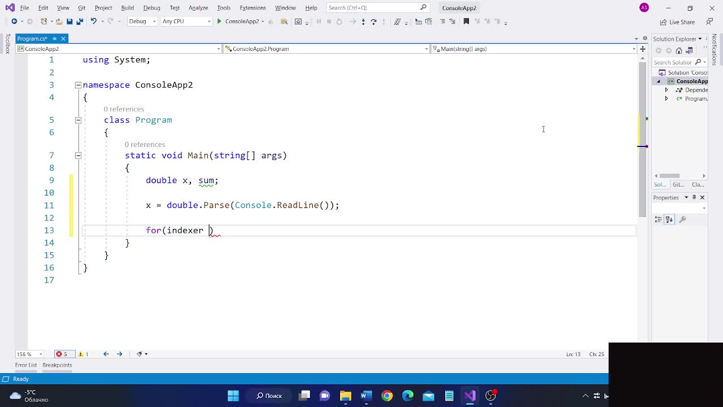The width and height of the screenshot is (723, 407).
Task: Toggle Categorized view in Properties
Action: (659, 219)
